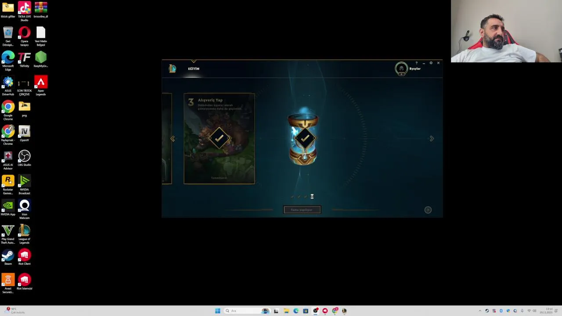Go to previous tutorial card with left arrow
562x316 pixels.
tap(173, 139)
